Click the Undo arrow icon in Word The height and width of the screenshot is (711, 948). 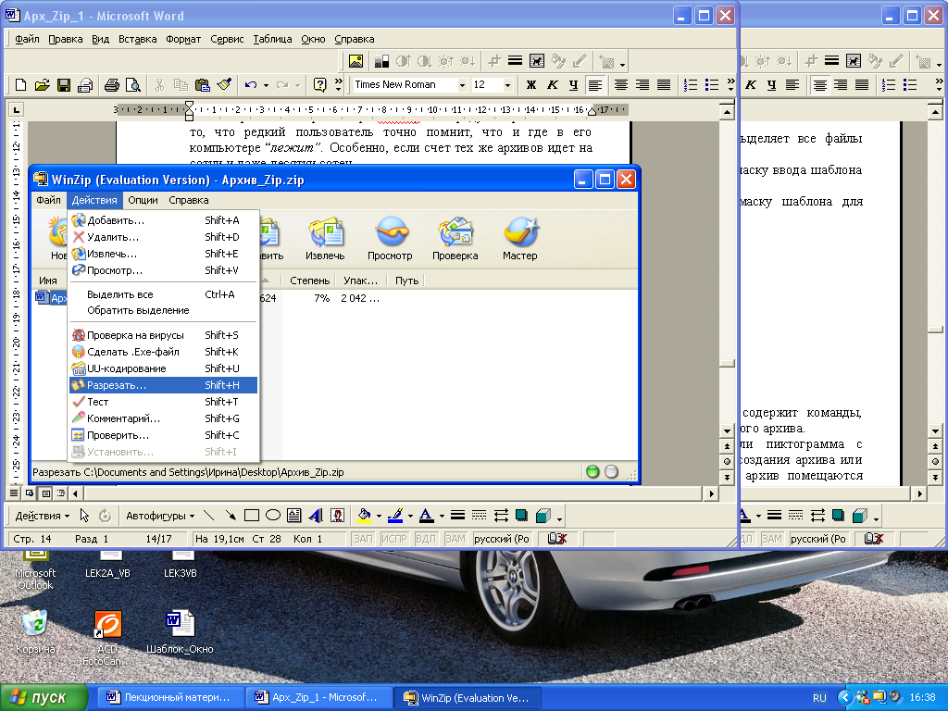point(251,84)
